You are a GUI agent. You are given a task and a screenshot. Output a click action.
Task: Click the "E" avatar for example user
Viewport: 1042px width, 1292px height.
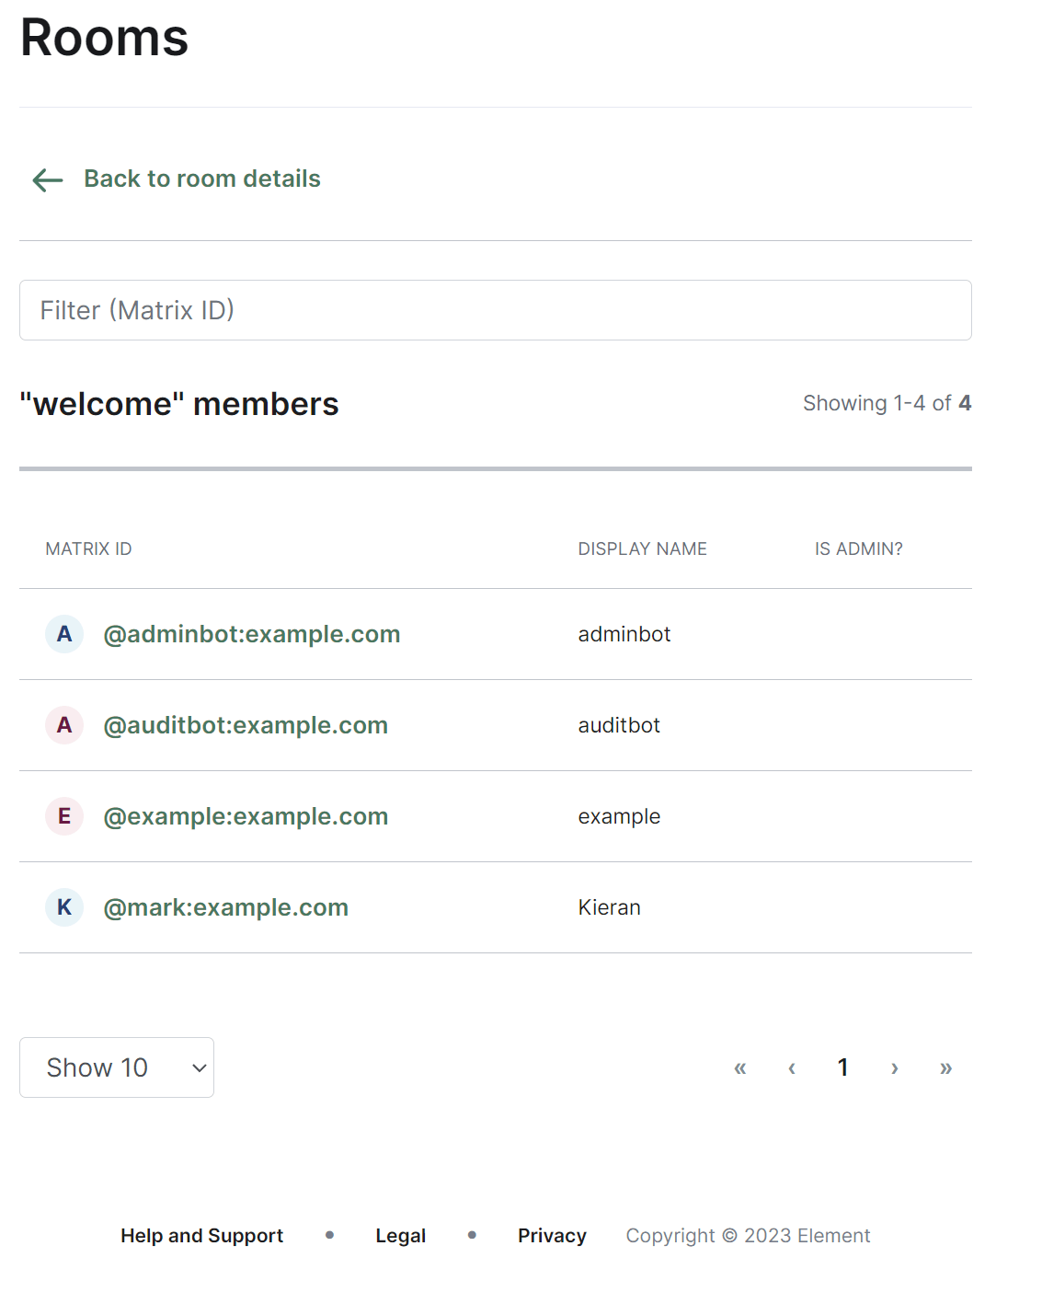click(64, 816)
